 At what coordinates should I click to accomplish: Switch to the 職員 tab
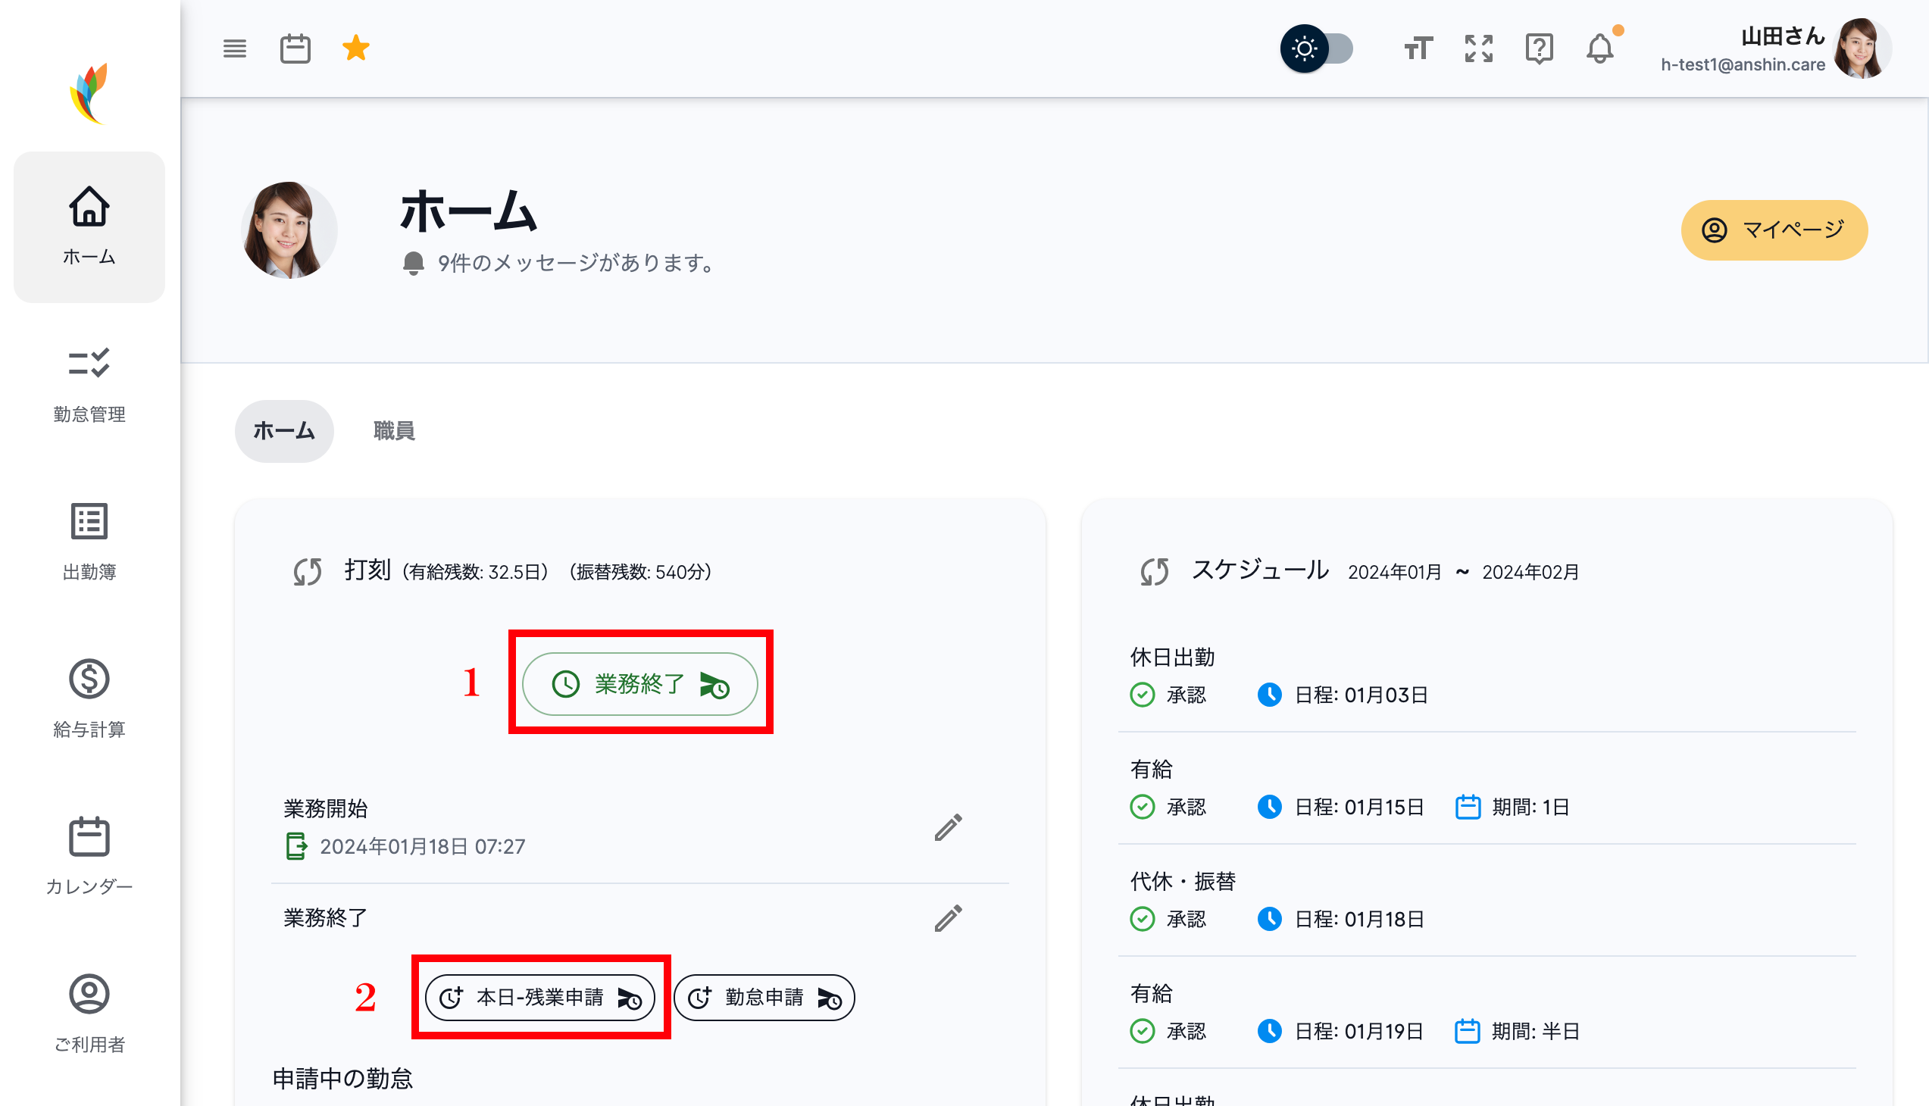(392, 431)
